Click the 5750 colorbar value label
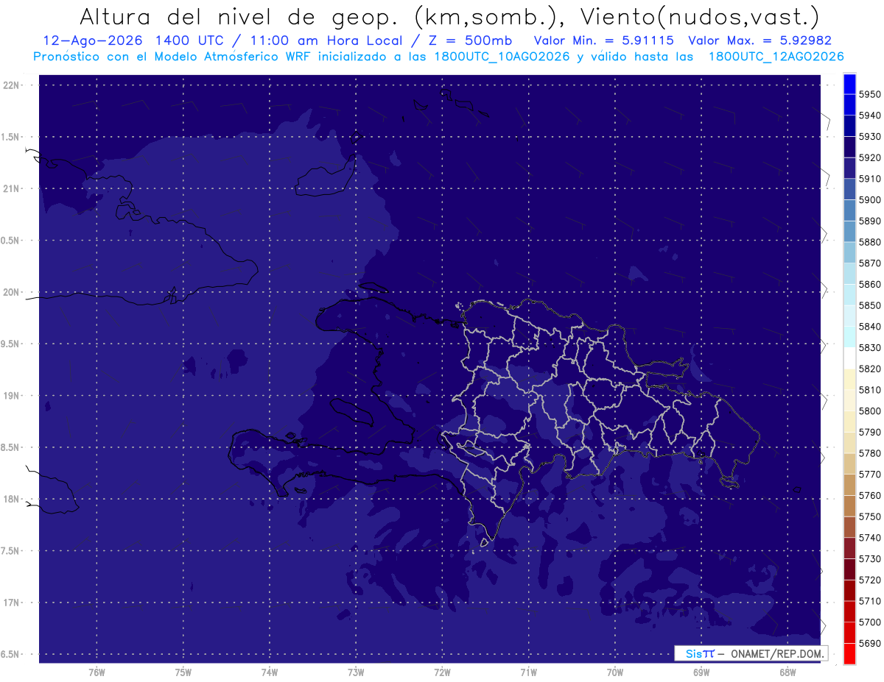Image resolution: width=884 pixels, height=682 pixels. 870,517
